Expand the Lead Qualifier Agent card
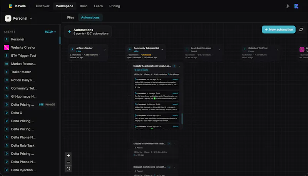 pos(219,49)
